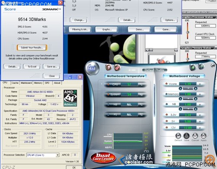Click the Graphics Memory clock vertical slider
This screenshot has height=169, width=217.
pos(187,57)
